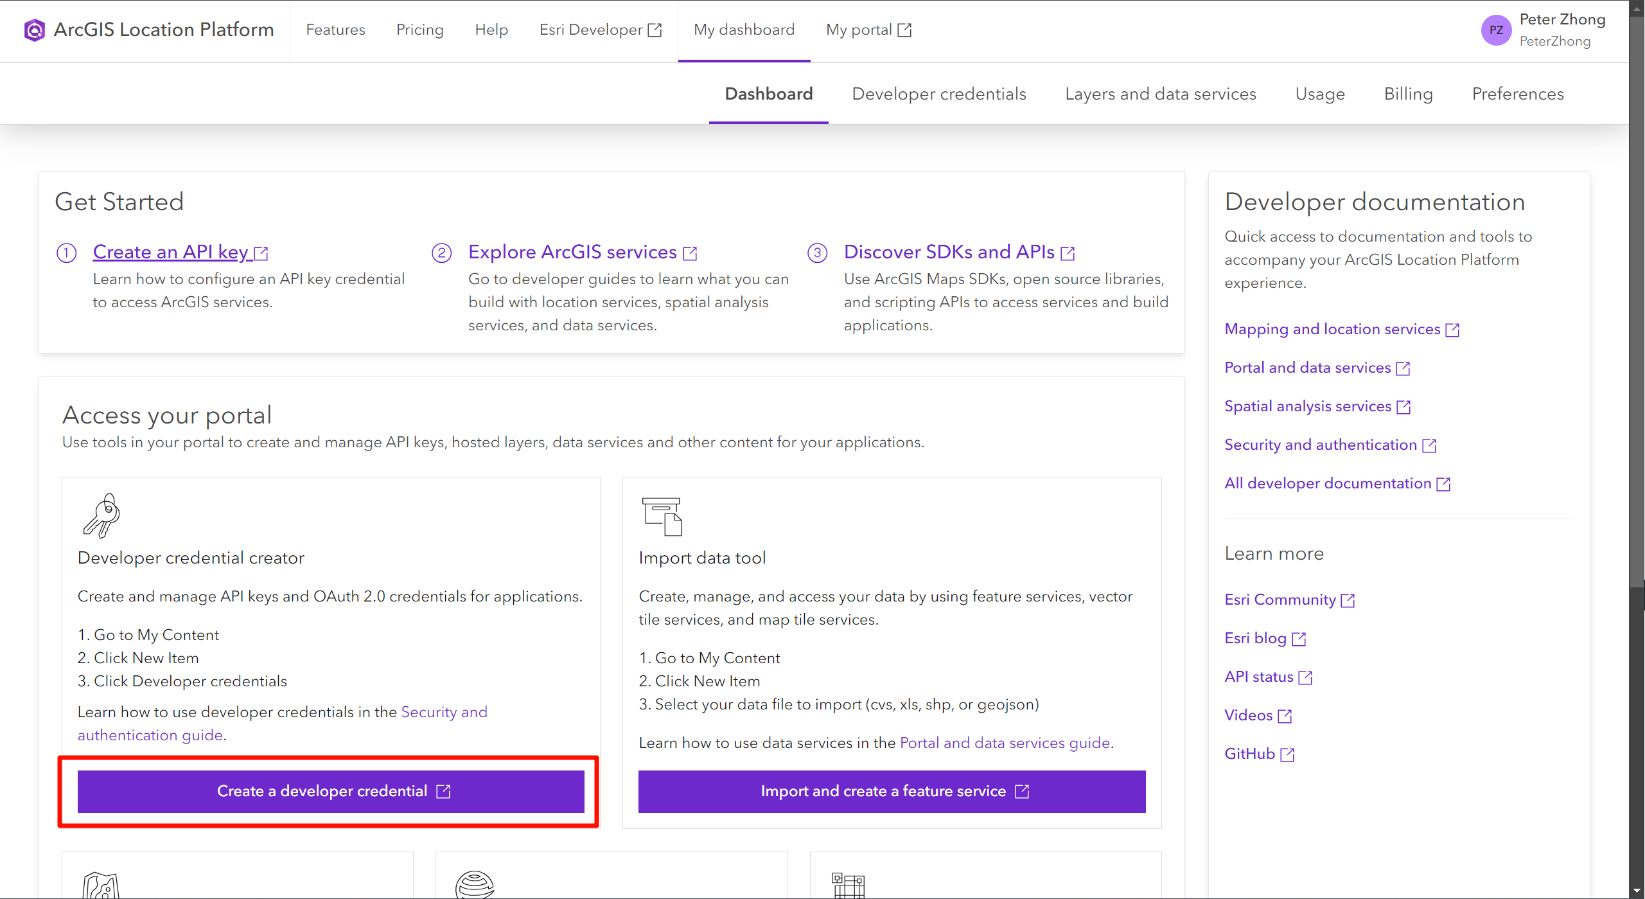Click external-link icon after Esri Community

pos(1348,600)
